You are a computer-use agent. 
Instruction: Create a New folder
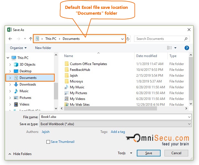click(x=43, y=48)
